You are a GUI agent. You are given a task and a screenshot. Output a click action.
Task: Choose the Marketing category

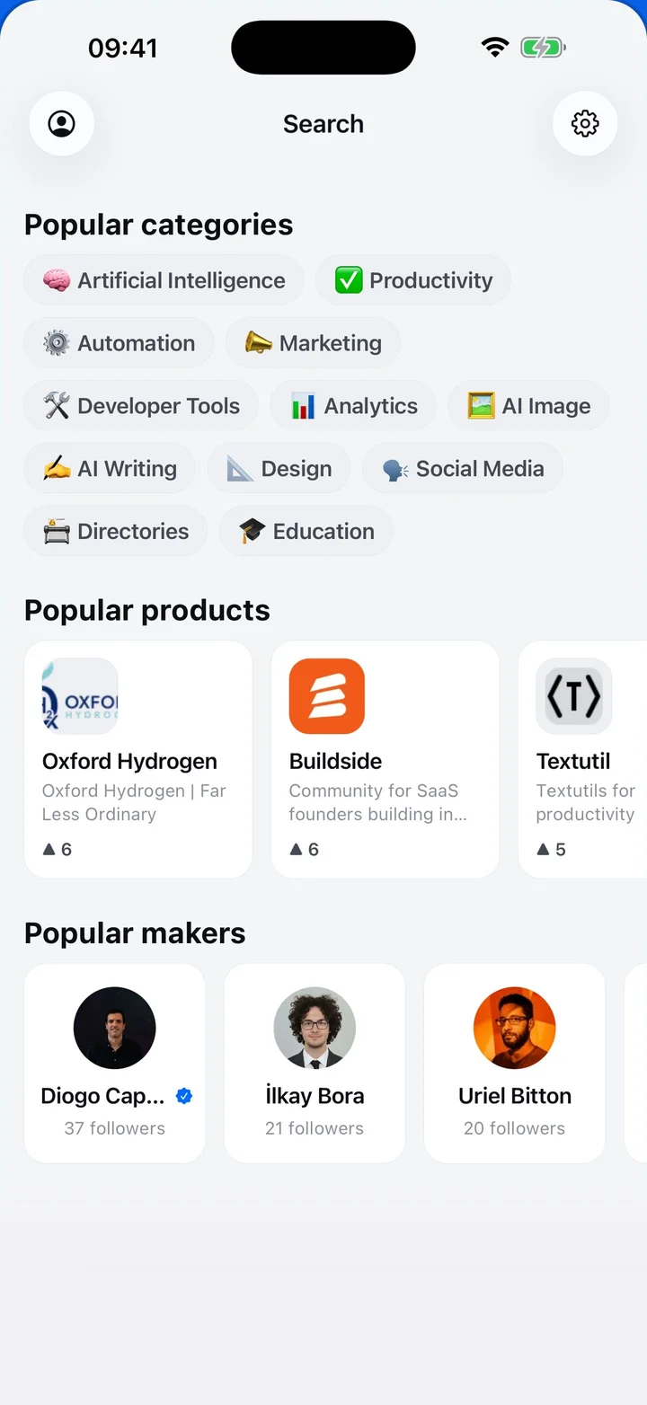tap(313, 343)
